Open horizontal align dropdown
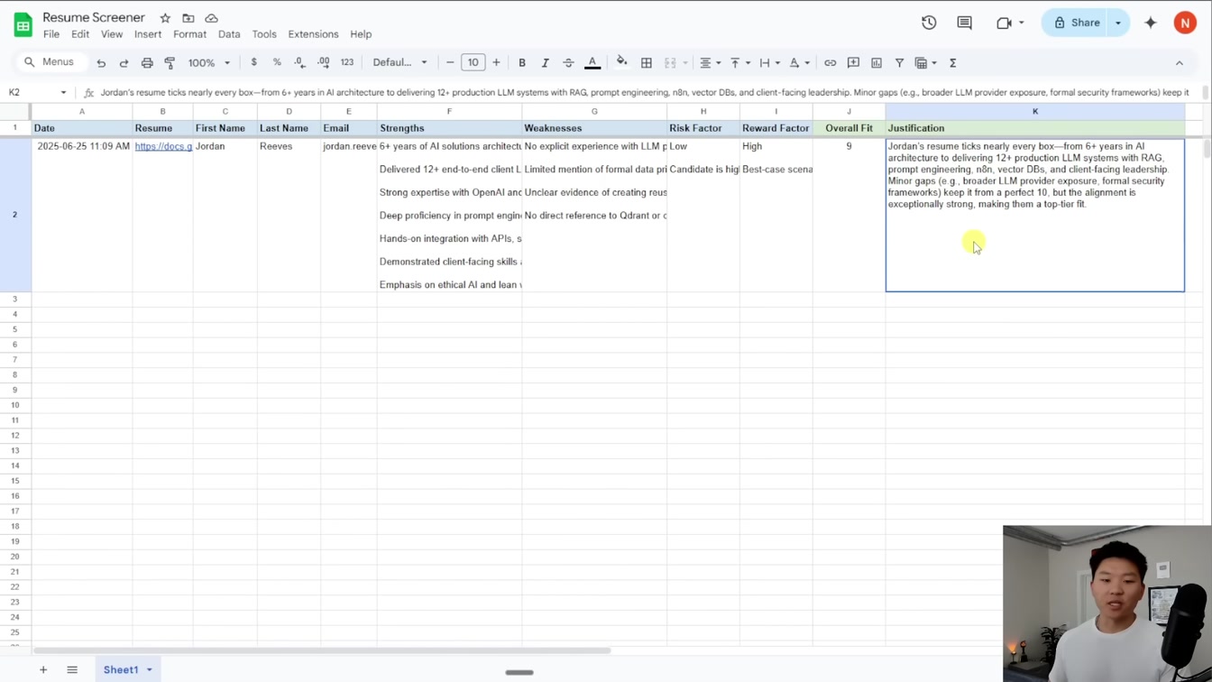1212x682 pixels. tap(711, 62)
